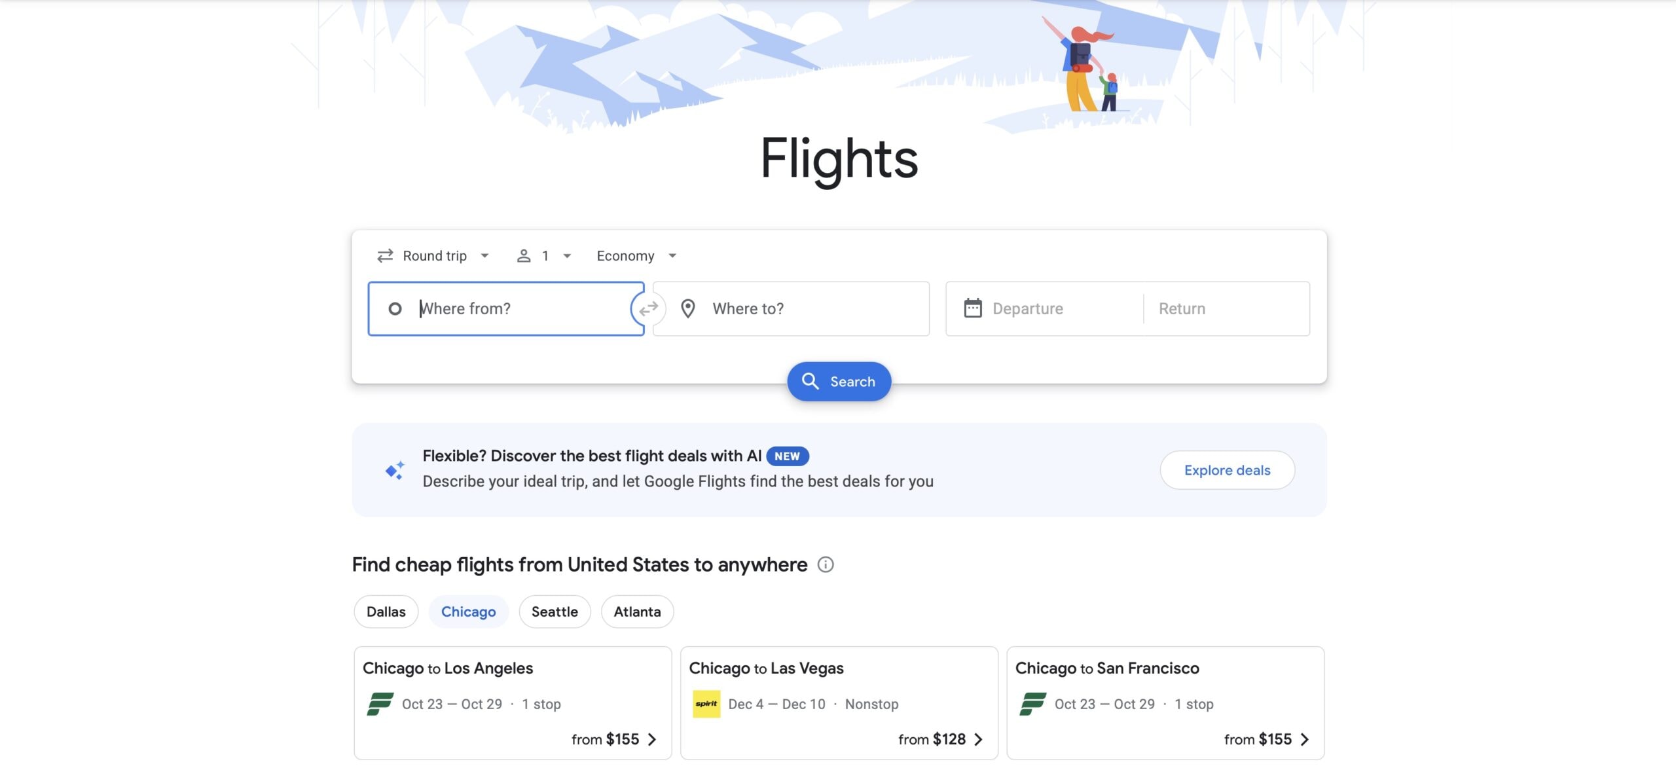This screenshot has height=768, width=1676.
Task: Click the Frontier logo on the Los Angeles card
Action: (380, 704)
